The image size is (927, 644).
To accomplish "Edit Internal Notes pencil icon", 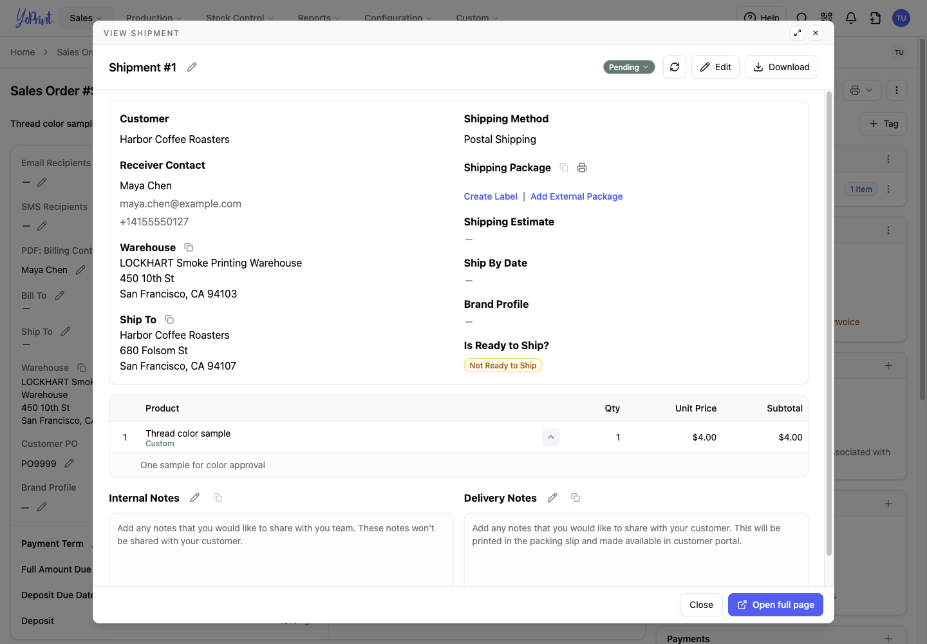I will [x=195, y=498].
